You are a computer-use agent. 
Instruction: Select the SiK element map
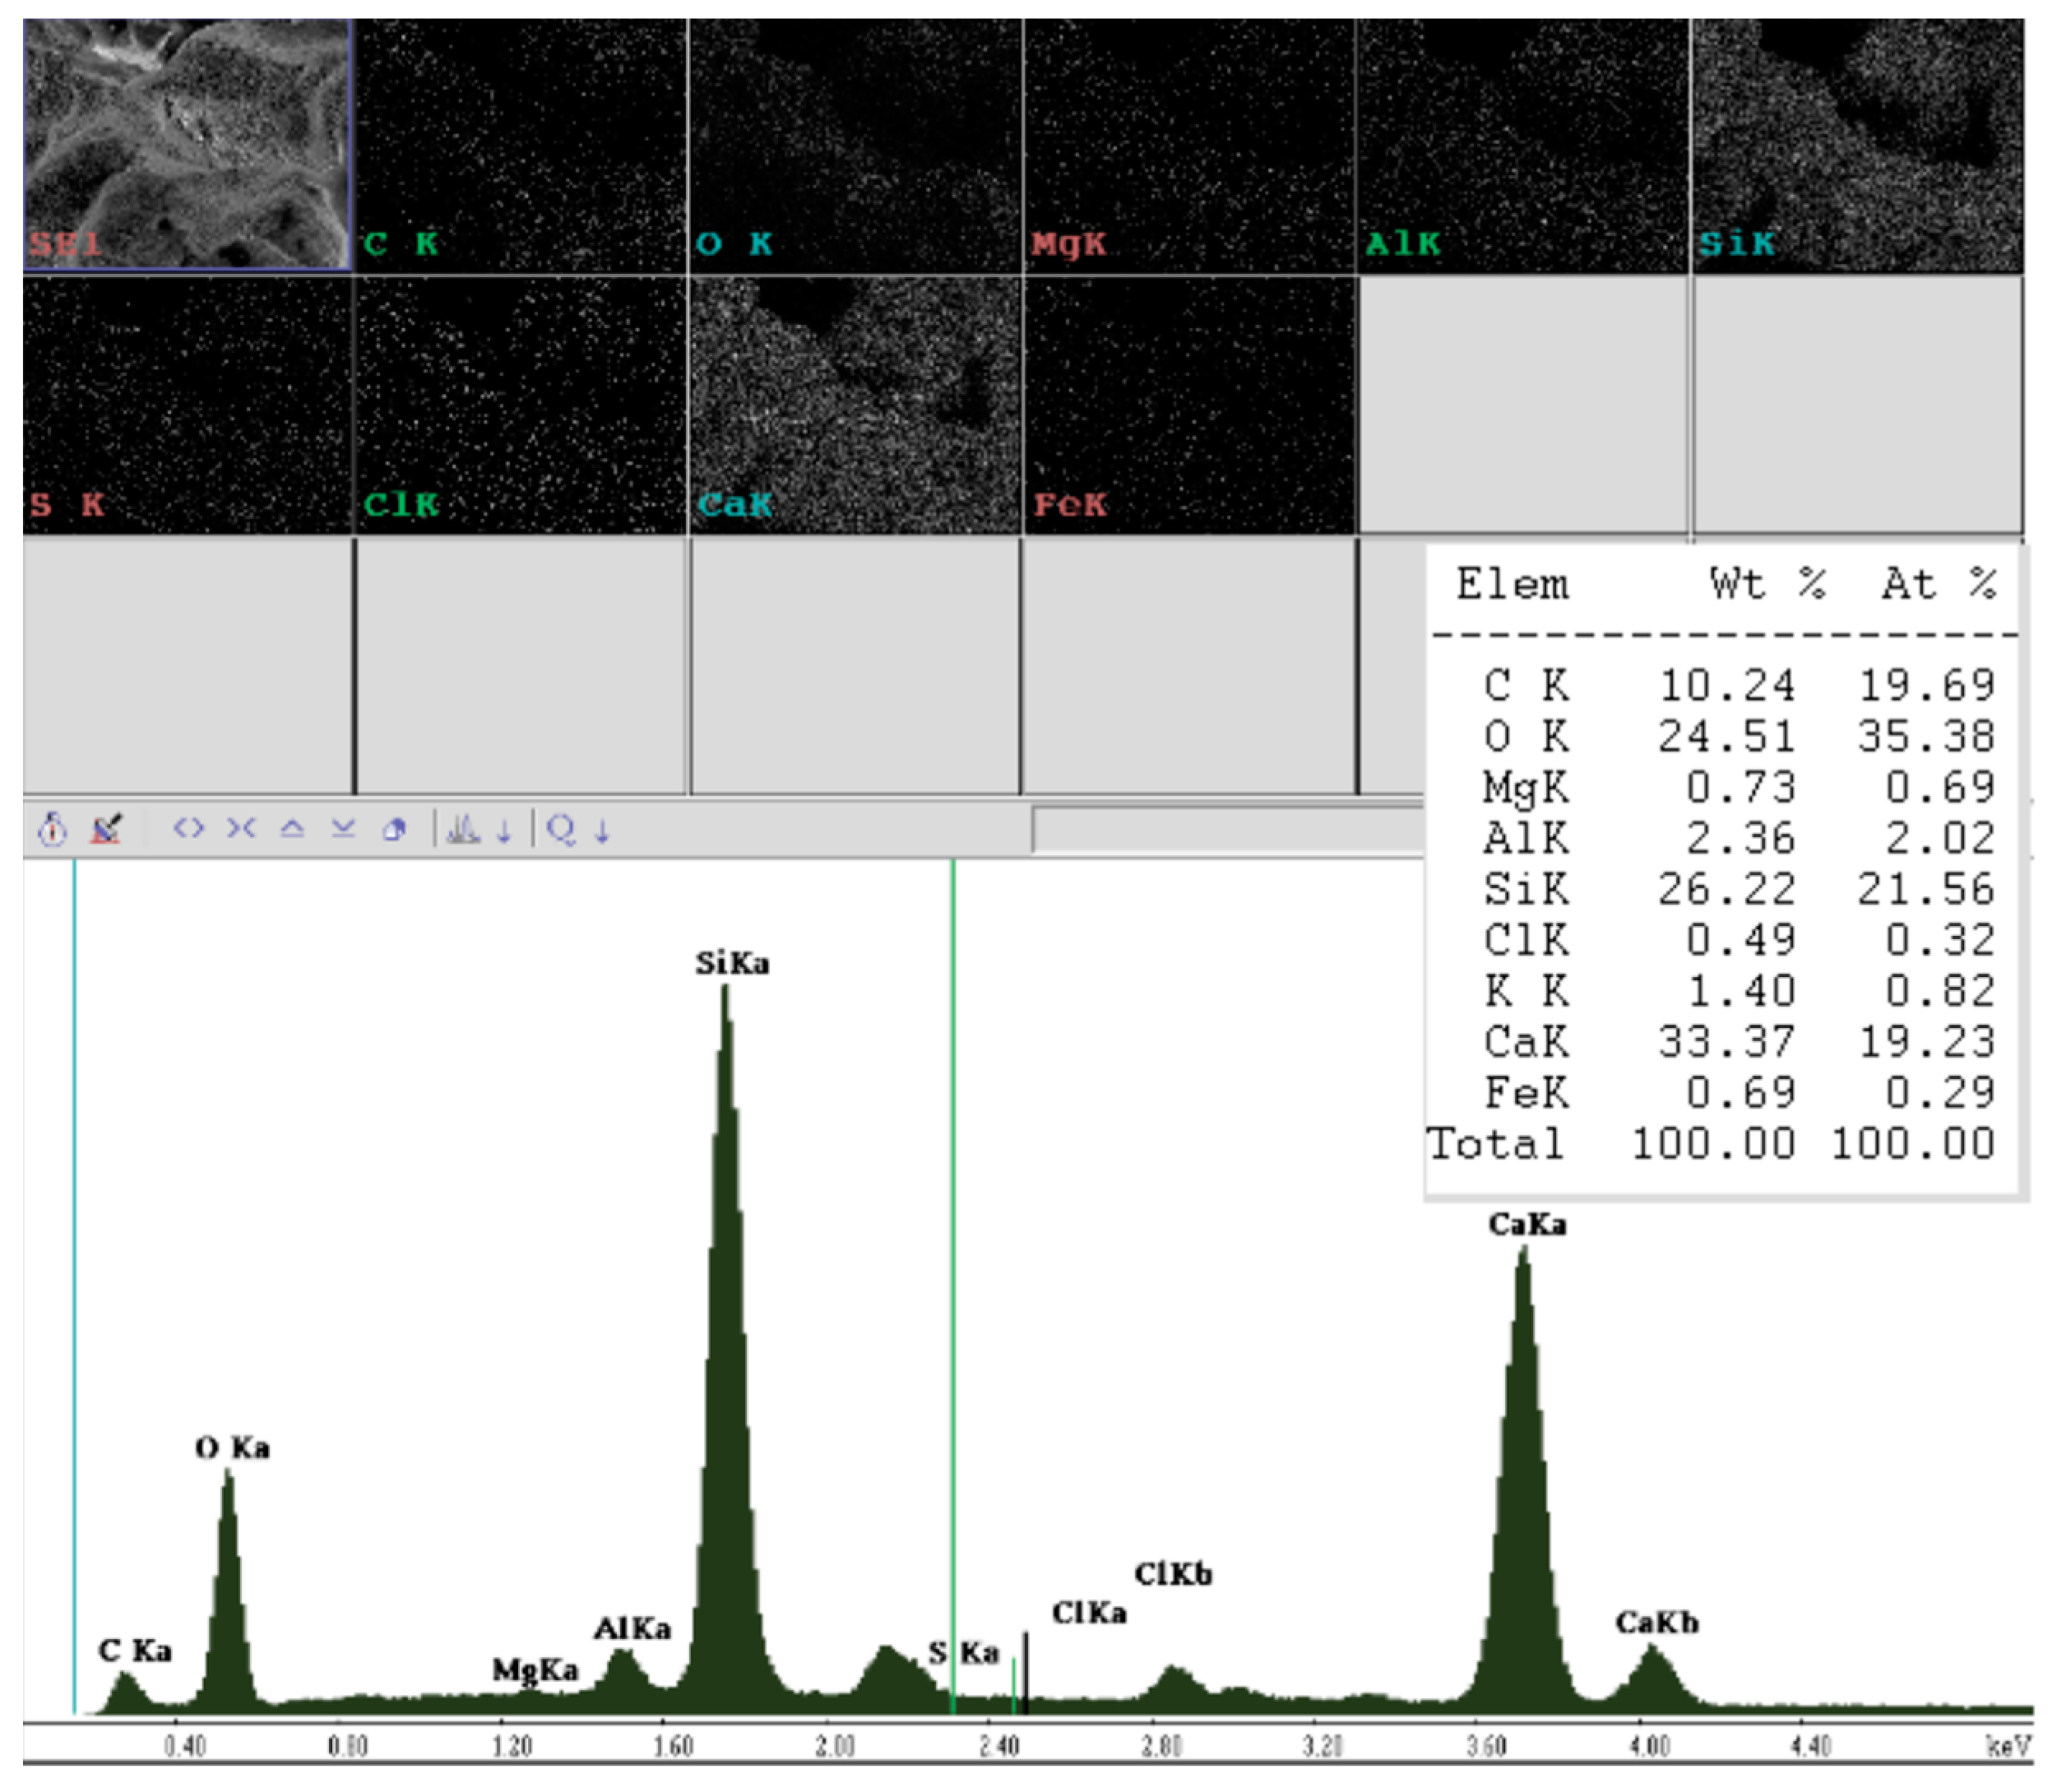pyautogui.click(x=1857, y=145)
